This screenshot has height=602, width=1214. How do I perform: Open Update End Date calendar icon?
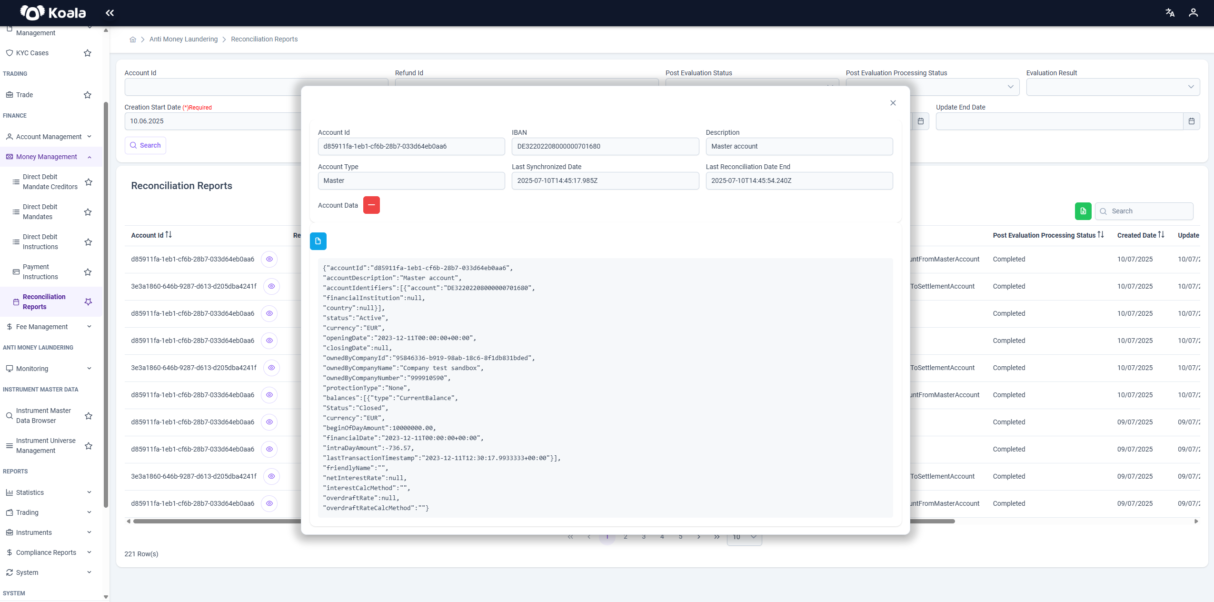coord(1191,121)
